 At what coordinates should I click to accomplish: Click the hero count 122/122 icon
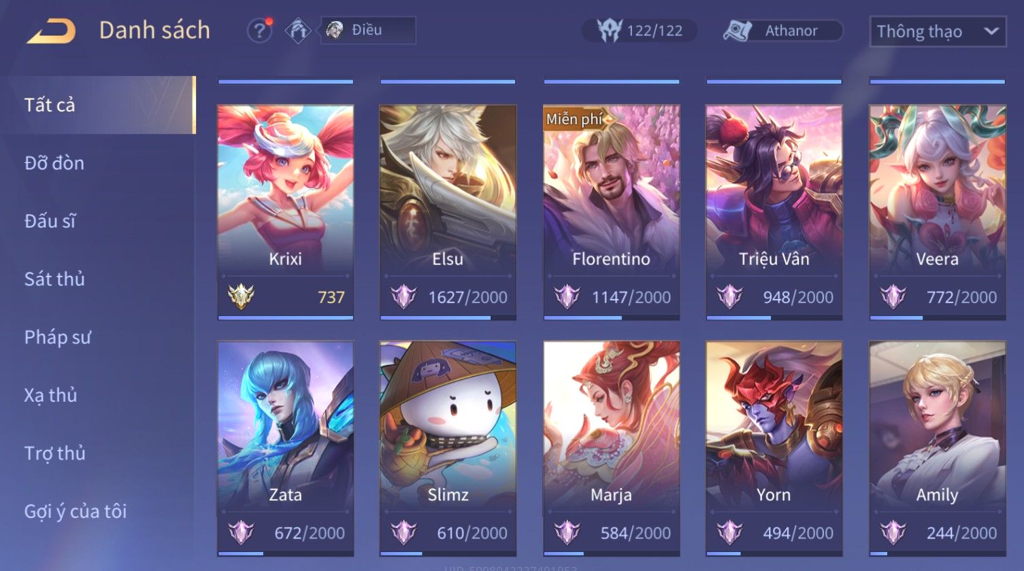609,31
